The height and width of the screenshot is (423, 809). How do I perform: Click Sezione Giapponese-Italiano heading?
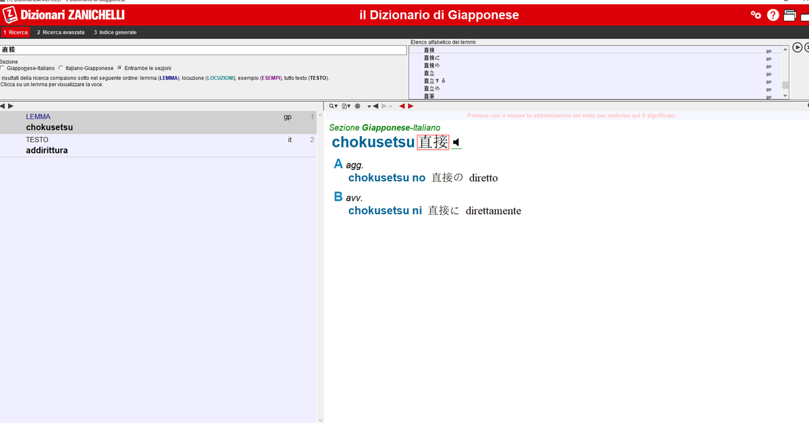pos(384,127)
